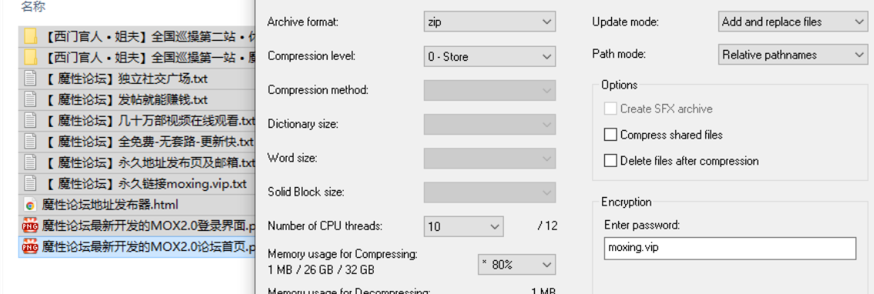Screen dimensions: 874x294
Task: Click PNG icon of MOX2.0登录界面 file
Action: click(30, 226)
